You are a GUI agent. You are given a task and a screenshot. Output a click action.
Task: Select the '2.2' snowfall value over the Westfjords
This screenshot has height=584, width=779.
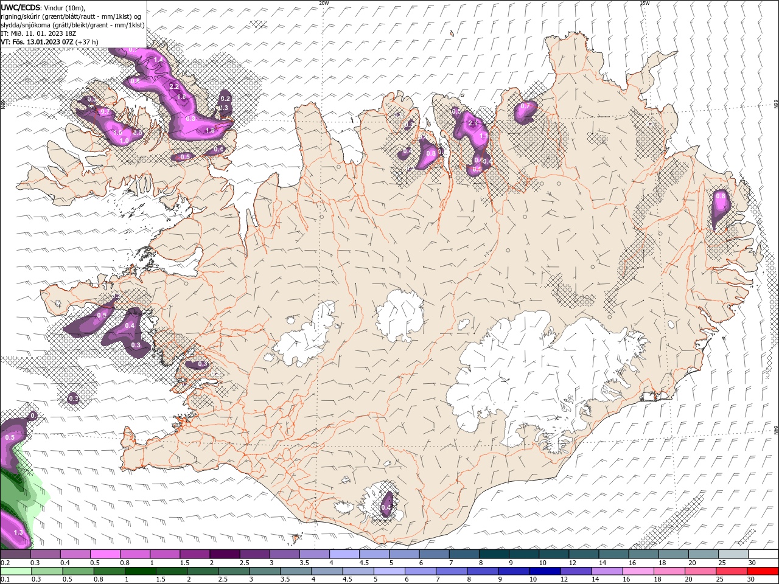click(x=174, y=86)
